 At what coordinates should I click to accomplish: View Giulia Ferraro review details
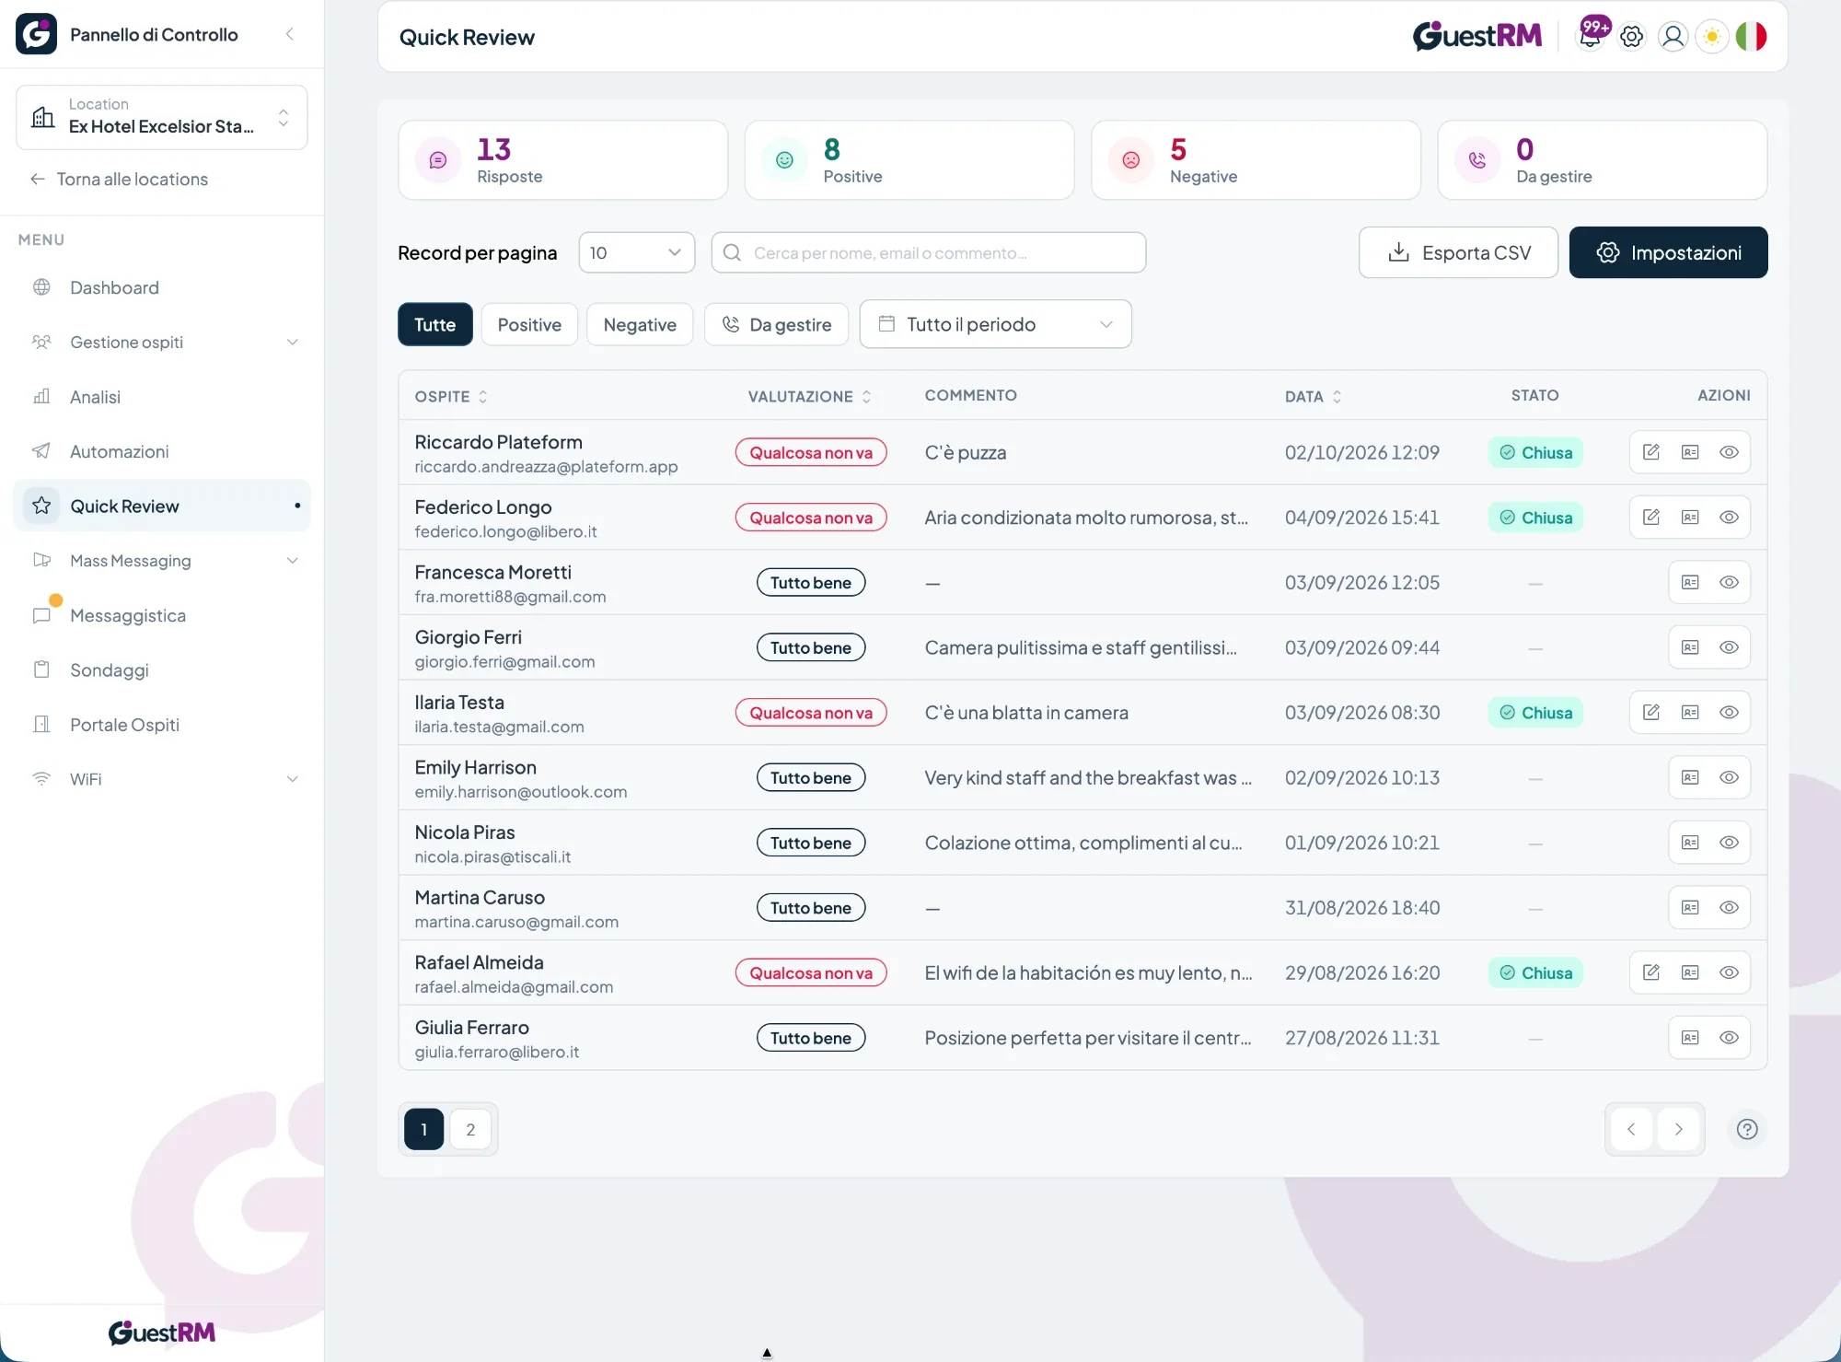pos(1729,1038)
